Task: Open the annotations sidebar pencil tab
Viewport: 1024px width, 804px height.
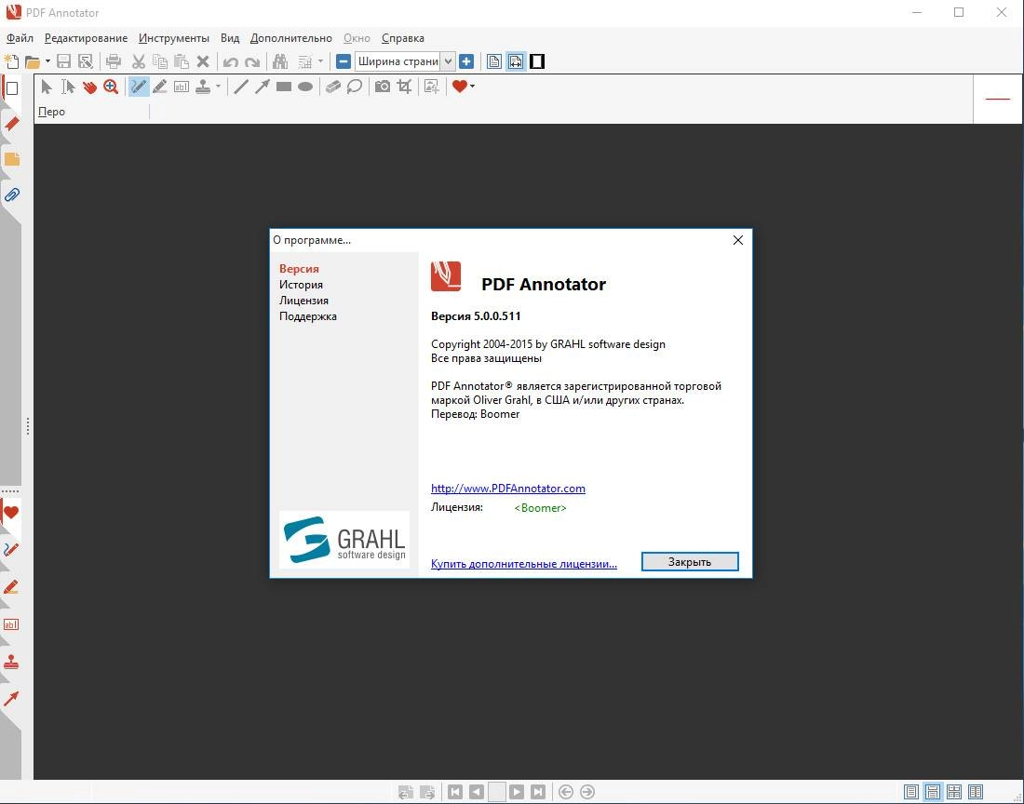Action: (x=11, y=124)
